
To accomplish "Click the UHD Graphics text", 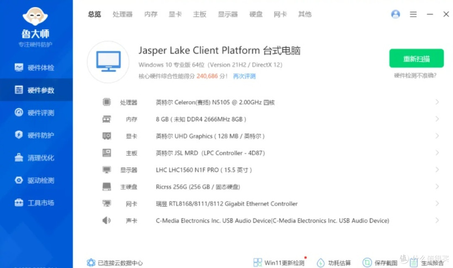I will tap(210, 136).
